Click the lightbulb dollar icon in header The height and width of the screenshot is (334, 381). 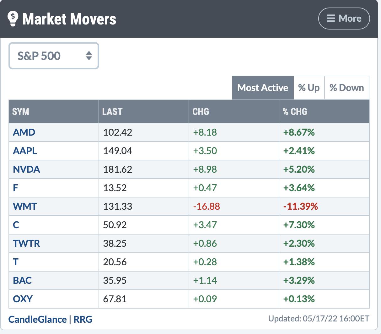(x=13, y=19)
